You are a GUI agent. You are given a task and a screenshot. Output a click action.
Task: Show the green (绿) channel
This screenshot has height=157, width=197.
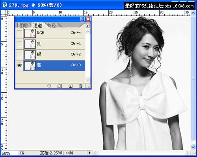[x=19, y=54]
